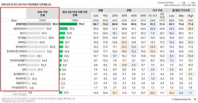Select the 20대 age column header
The width and height of the screenshot is (198, 103).
115,16
